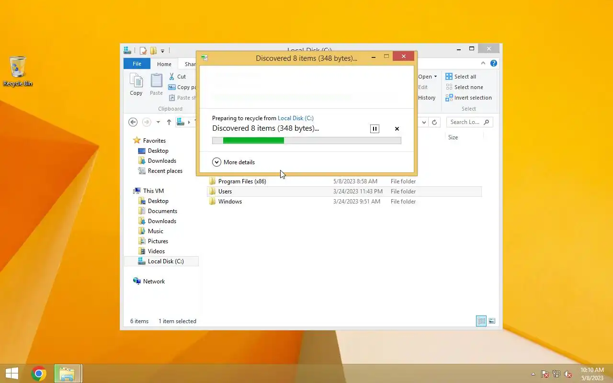Click the drive icon in the address bar
The height and width of the screenshot is (383, 613).
pos(181,122)
